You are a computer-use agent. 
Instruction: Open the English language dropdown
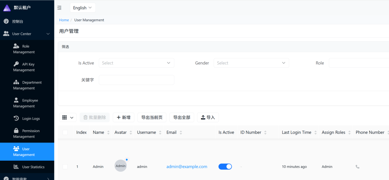click(x=82, y=8)
